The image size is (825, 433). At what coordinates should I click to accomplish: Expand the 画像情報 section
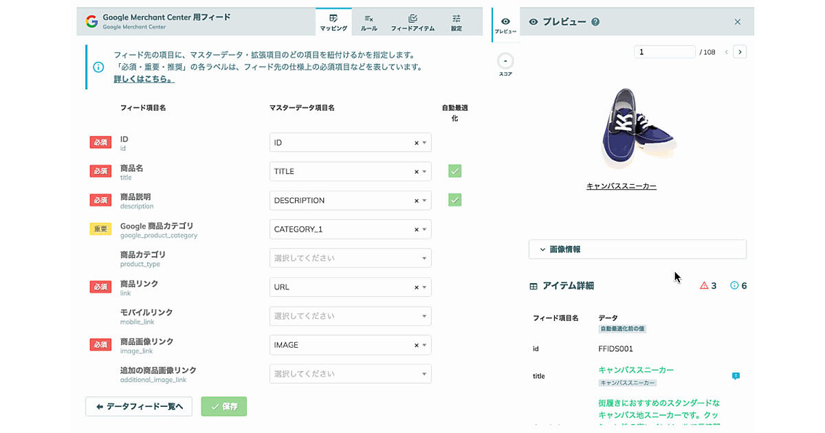click(637, 249)
